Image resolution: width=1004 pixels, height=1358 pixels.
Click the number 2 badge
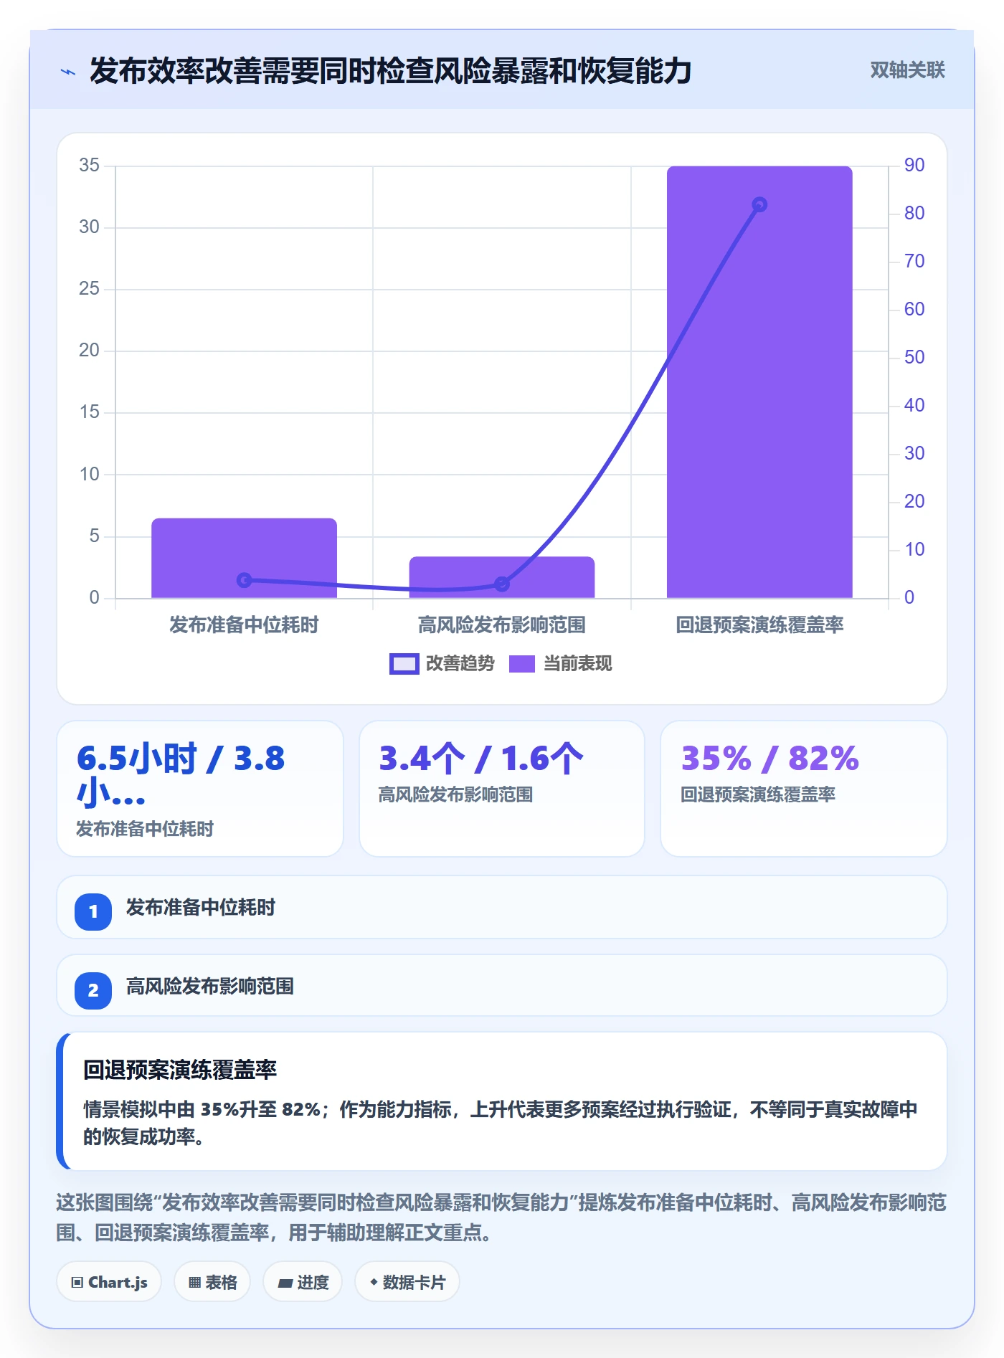93,990
